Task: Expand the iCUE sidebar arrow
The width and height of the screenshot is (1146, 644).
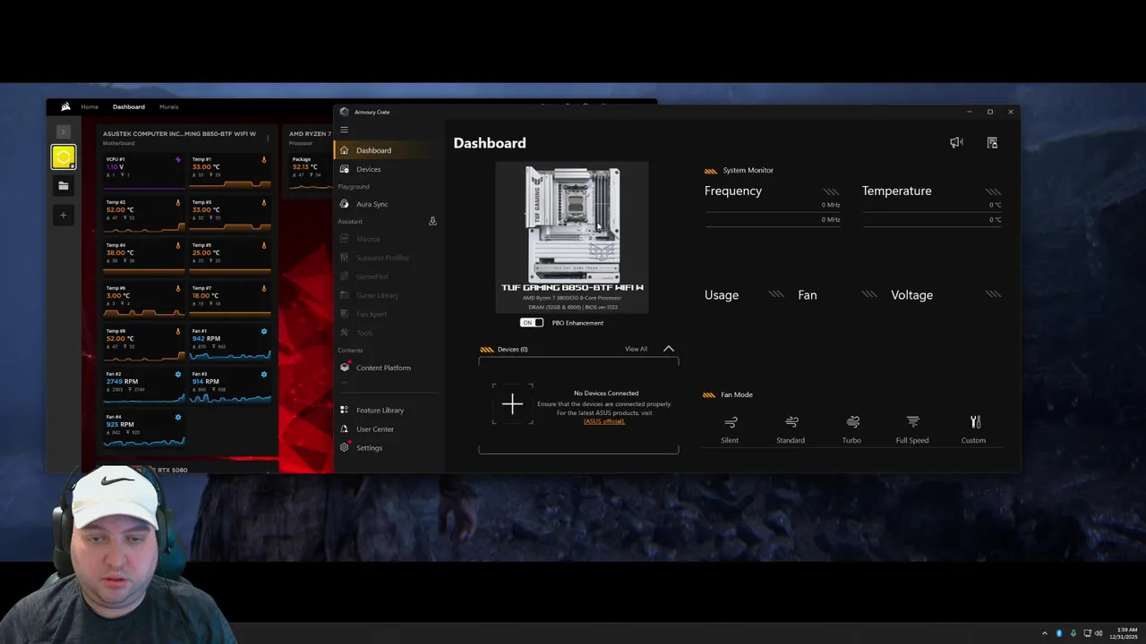Action: (63, 131)
